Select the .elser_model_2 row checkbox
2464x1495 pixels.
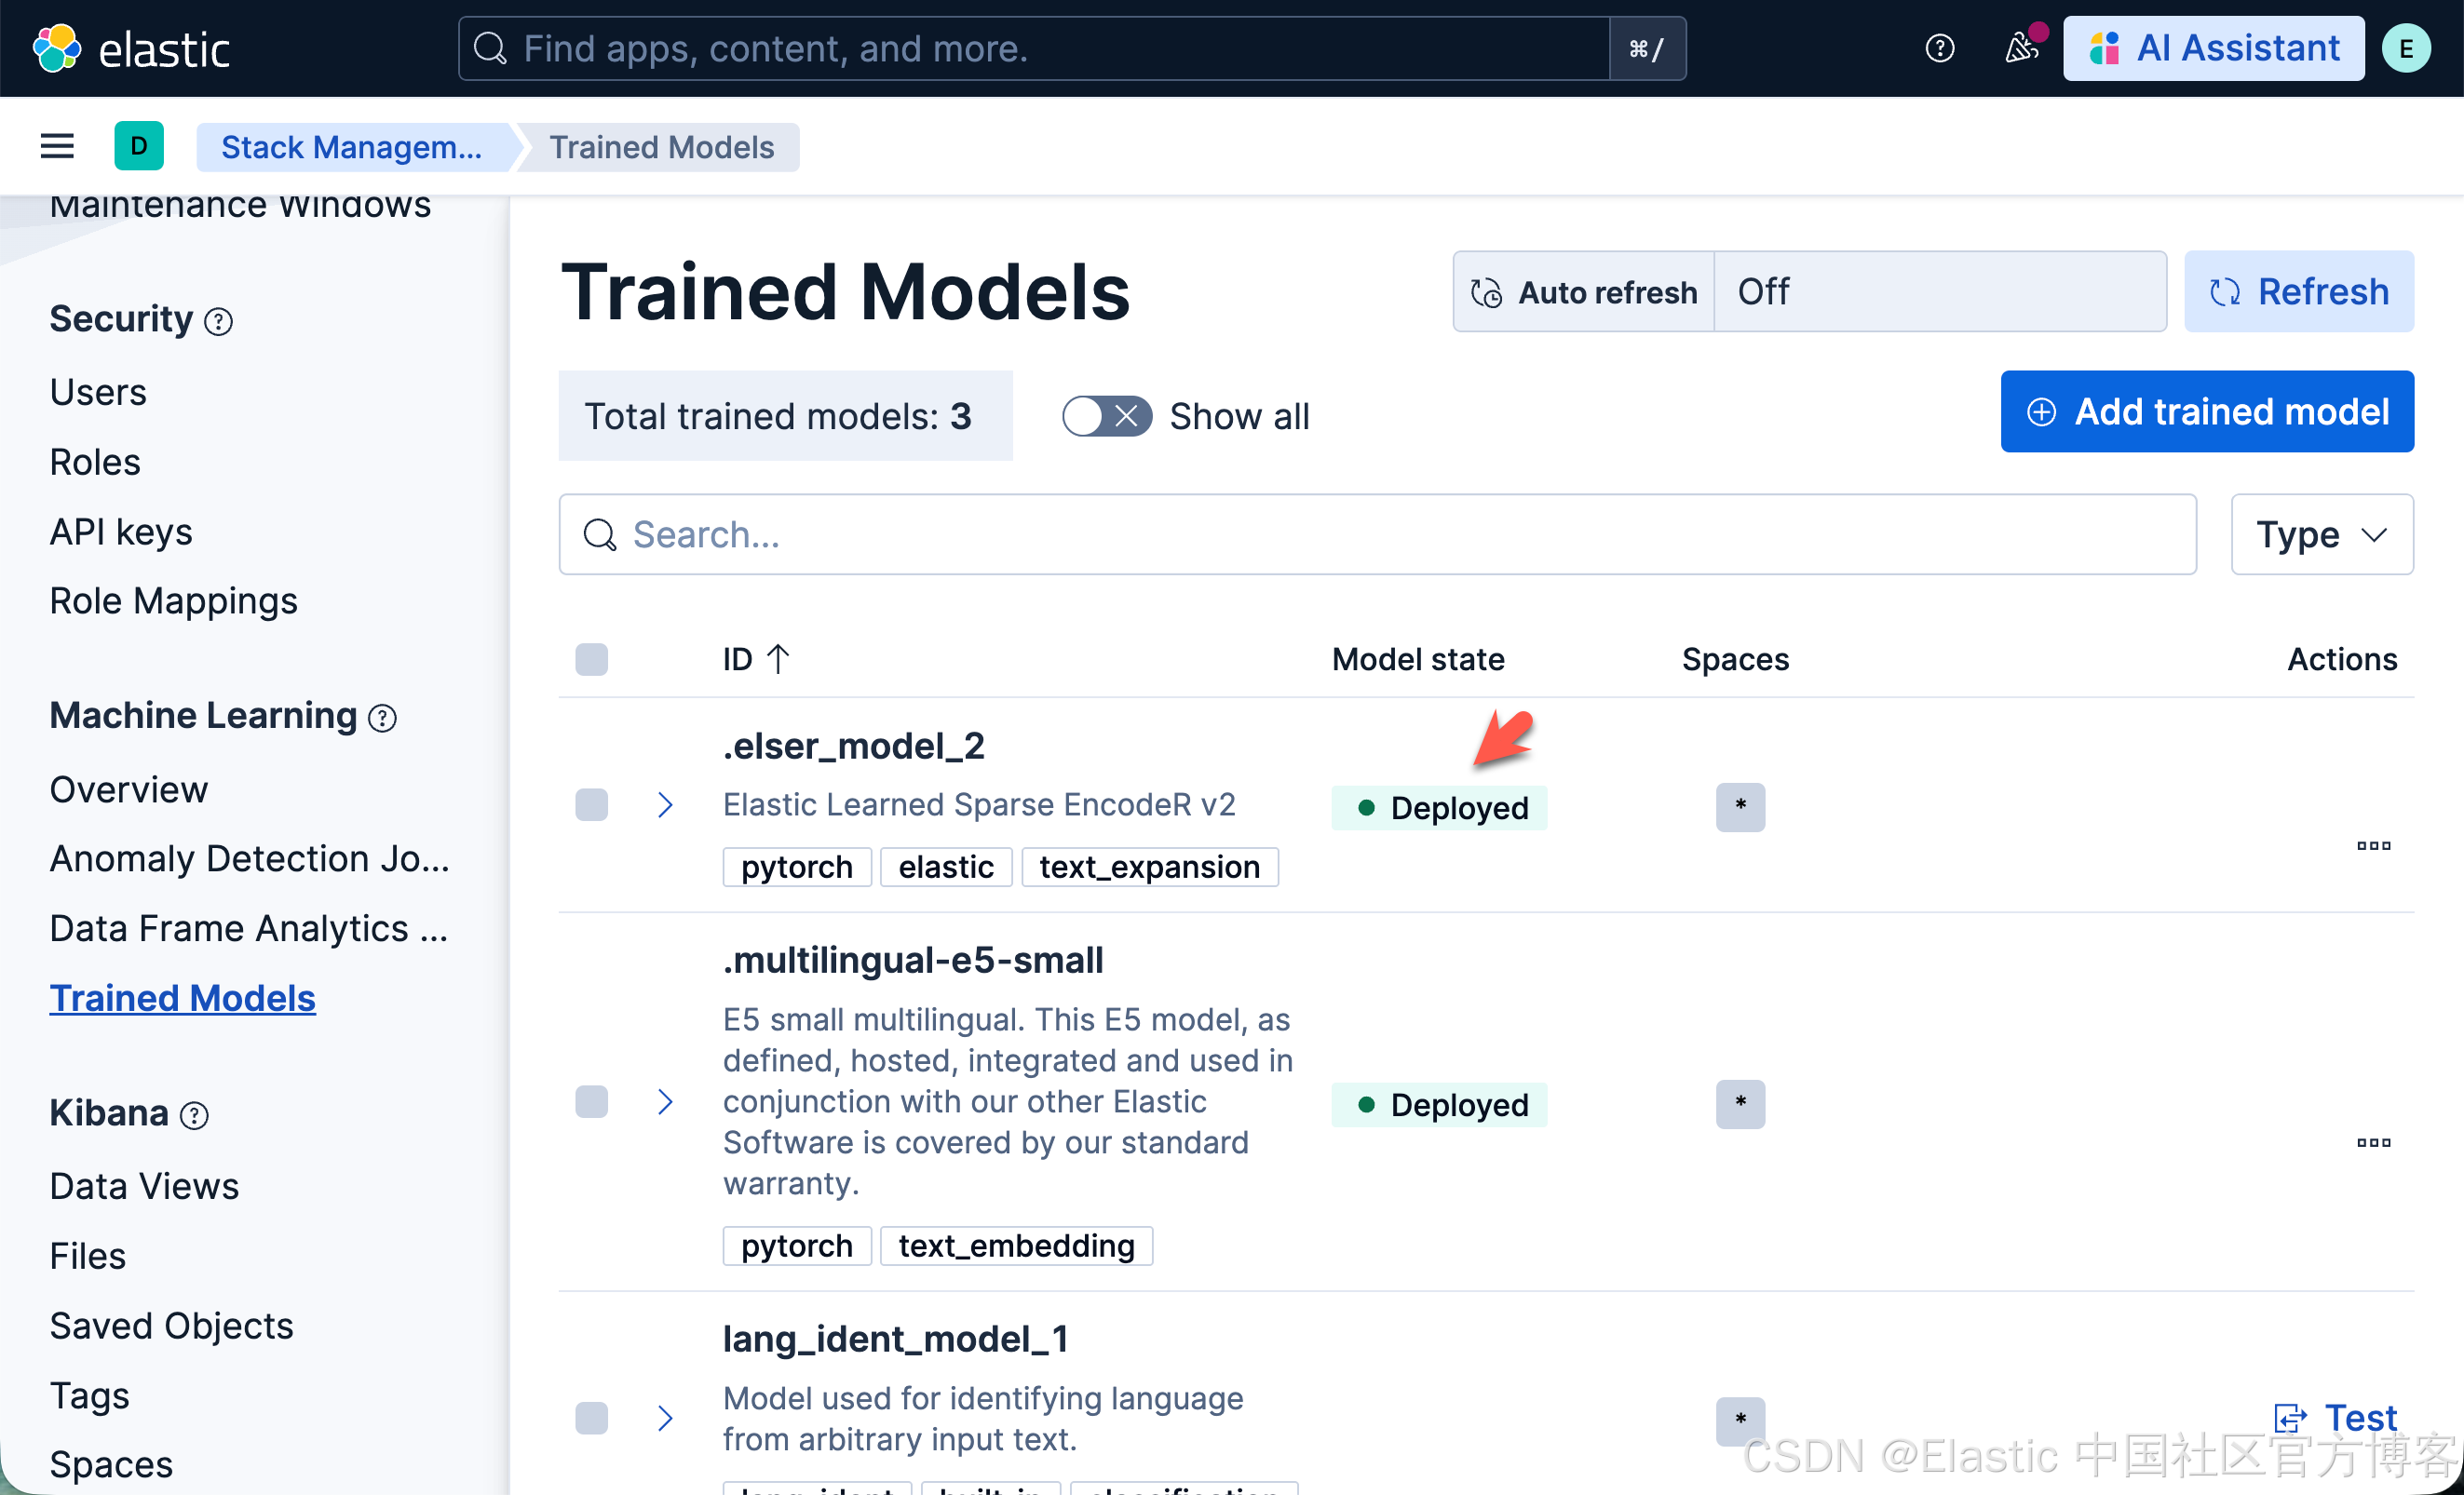592,804
